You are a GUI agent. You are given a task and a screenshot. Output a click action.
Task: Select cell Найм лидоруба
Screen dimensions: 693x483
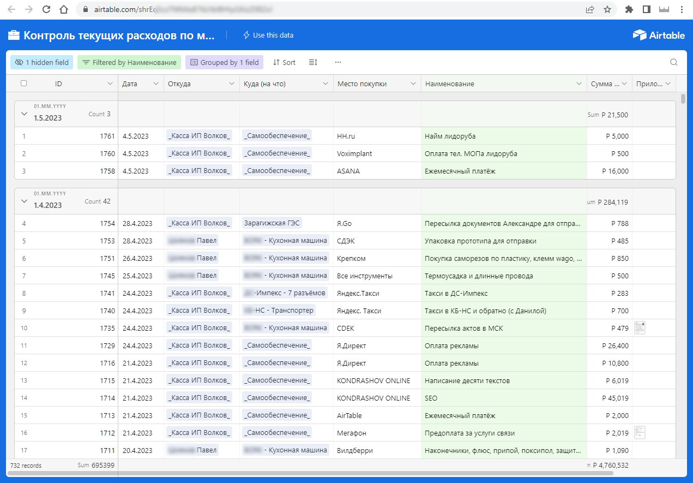pyautogui.click(x=504, y=136)
